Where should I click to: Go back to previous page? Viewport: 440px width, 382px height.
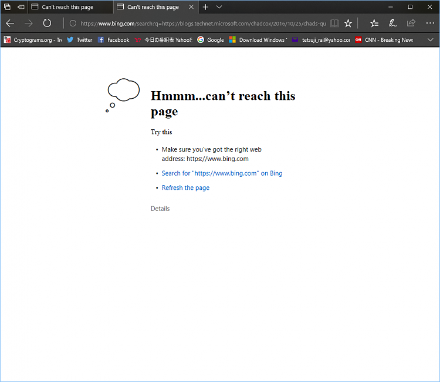pos(10,24)
